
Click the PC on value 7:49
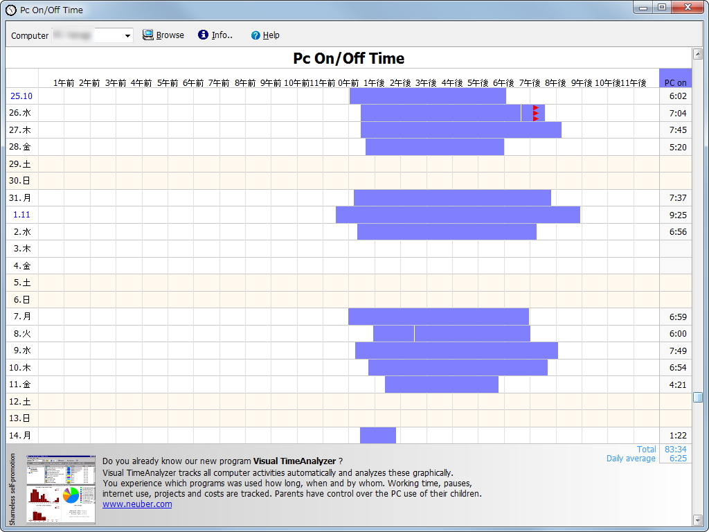(678, 351)
